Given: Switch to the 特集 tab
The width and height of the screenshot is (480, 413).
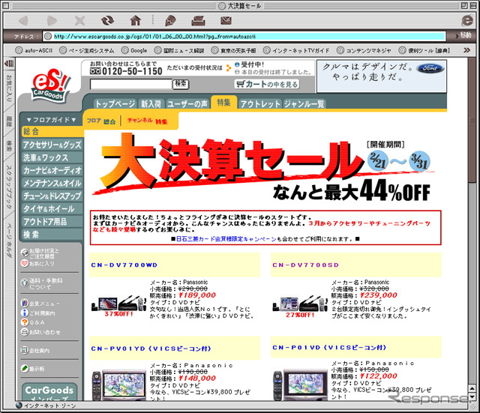Looking at the screenshot, I should tap(223, 103).
